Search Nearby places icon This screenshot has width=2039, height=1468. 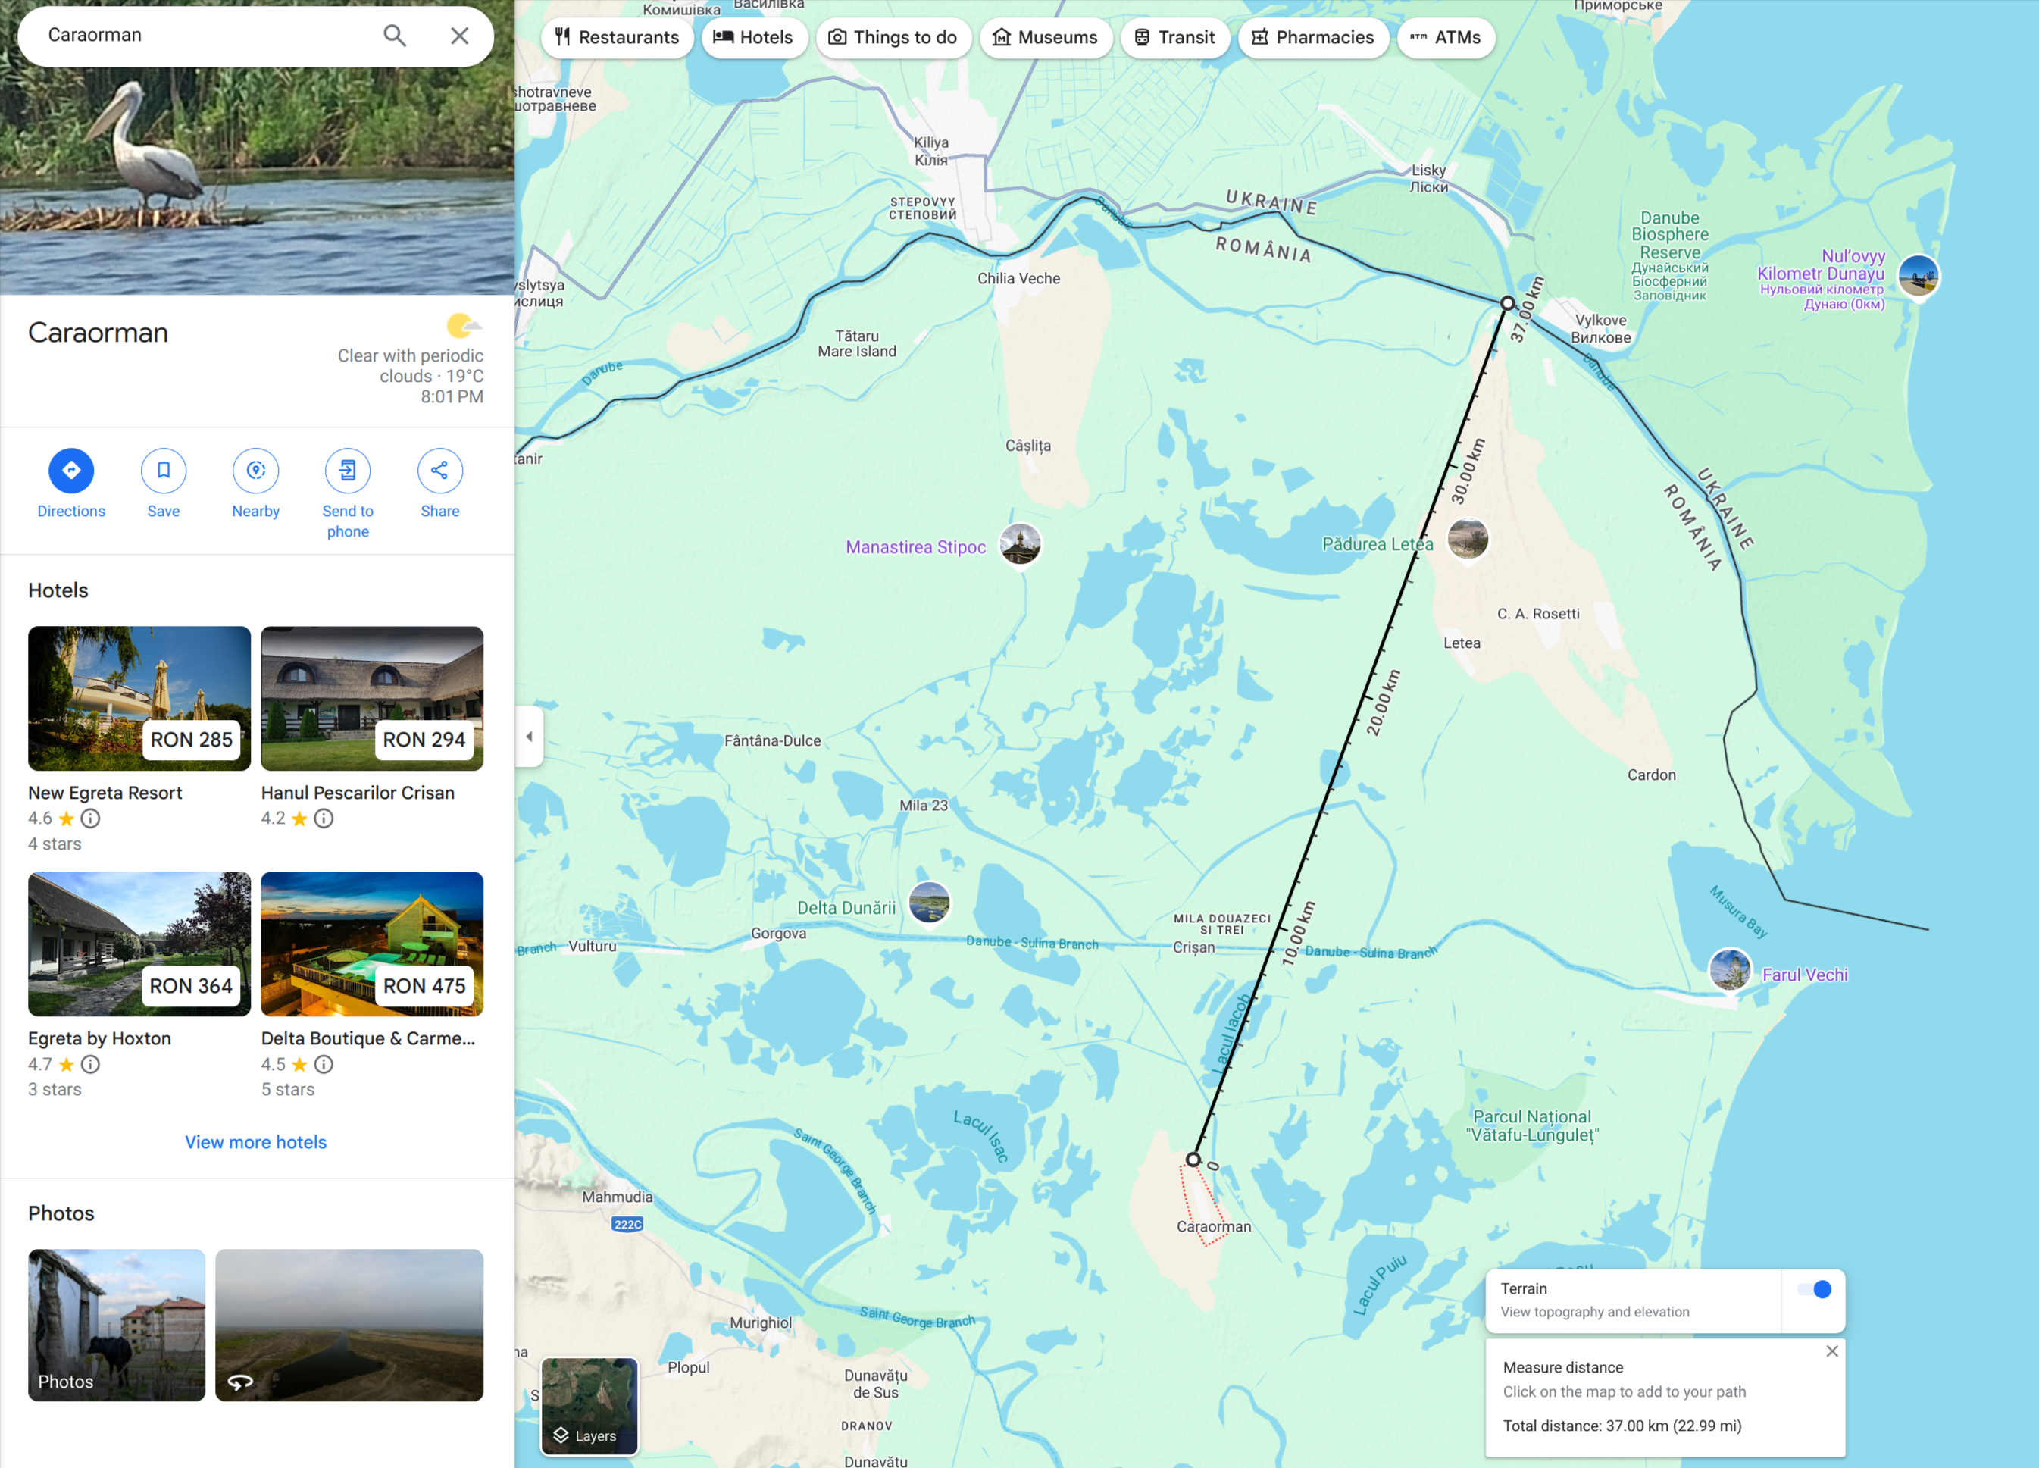pos(255,470)
